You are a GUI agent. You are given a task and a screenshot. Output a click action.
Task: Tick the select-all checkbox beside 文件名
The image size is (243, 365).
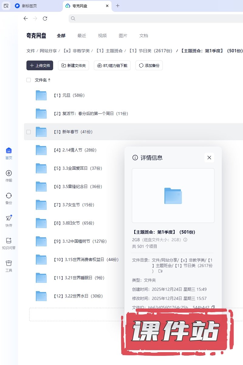29,80
